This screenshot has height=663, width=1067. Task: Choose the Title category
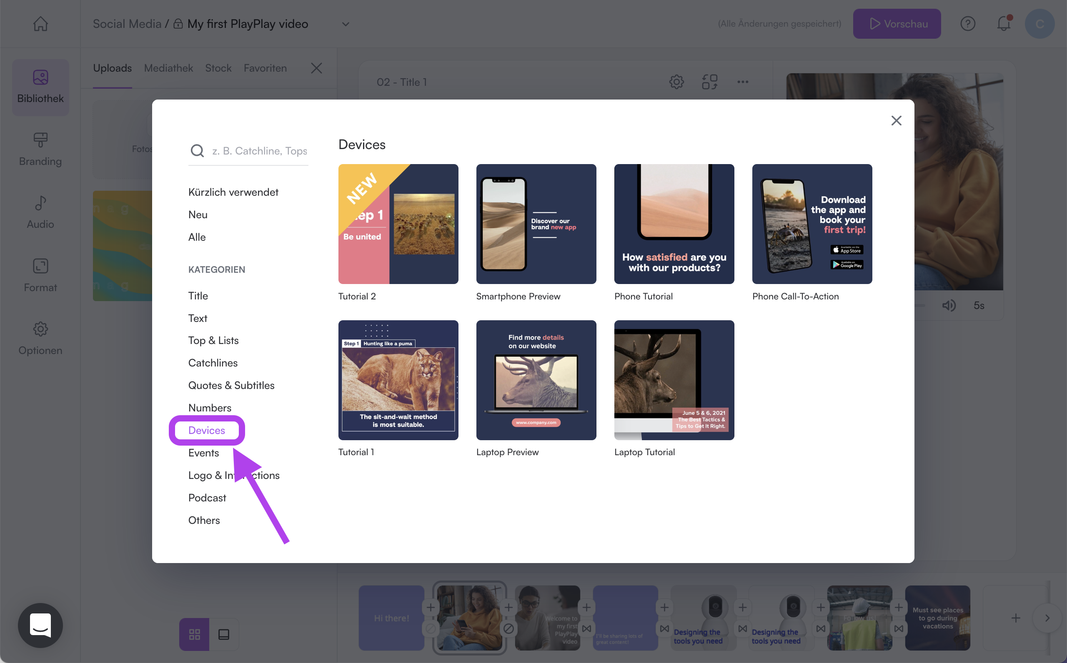point(198,296)
